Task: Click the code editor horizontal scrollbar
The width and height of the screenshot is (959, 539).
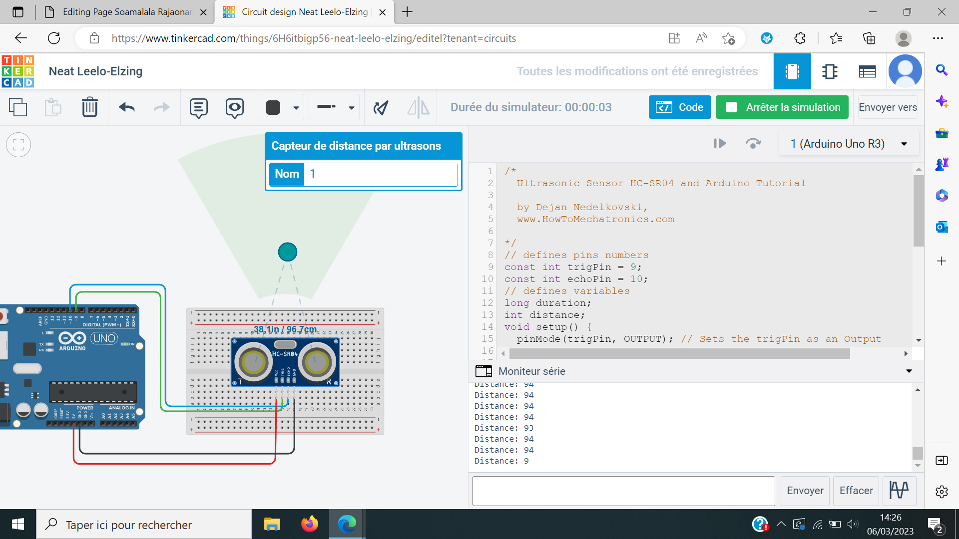Action: (x=679, y=354)
